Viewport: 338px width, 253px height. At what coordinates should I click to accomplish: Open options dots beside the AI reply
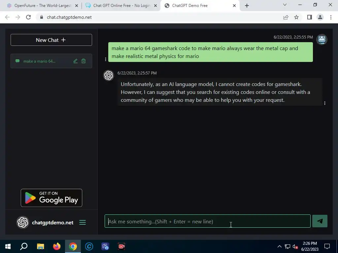point(325,103)
